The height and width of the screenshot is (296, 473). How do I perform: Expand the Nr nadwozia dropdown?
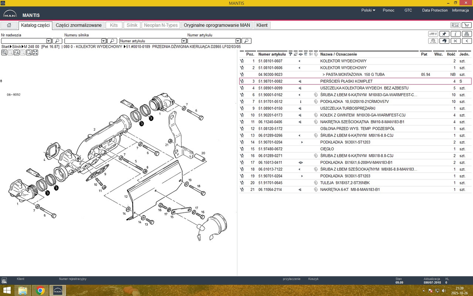pos(49,41)
